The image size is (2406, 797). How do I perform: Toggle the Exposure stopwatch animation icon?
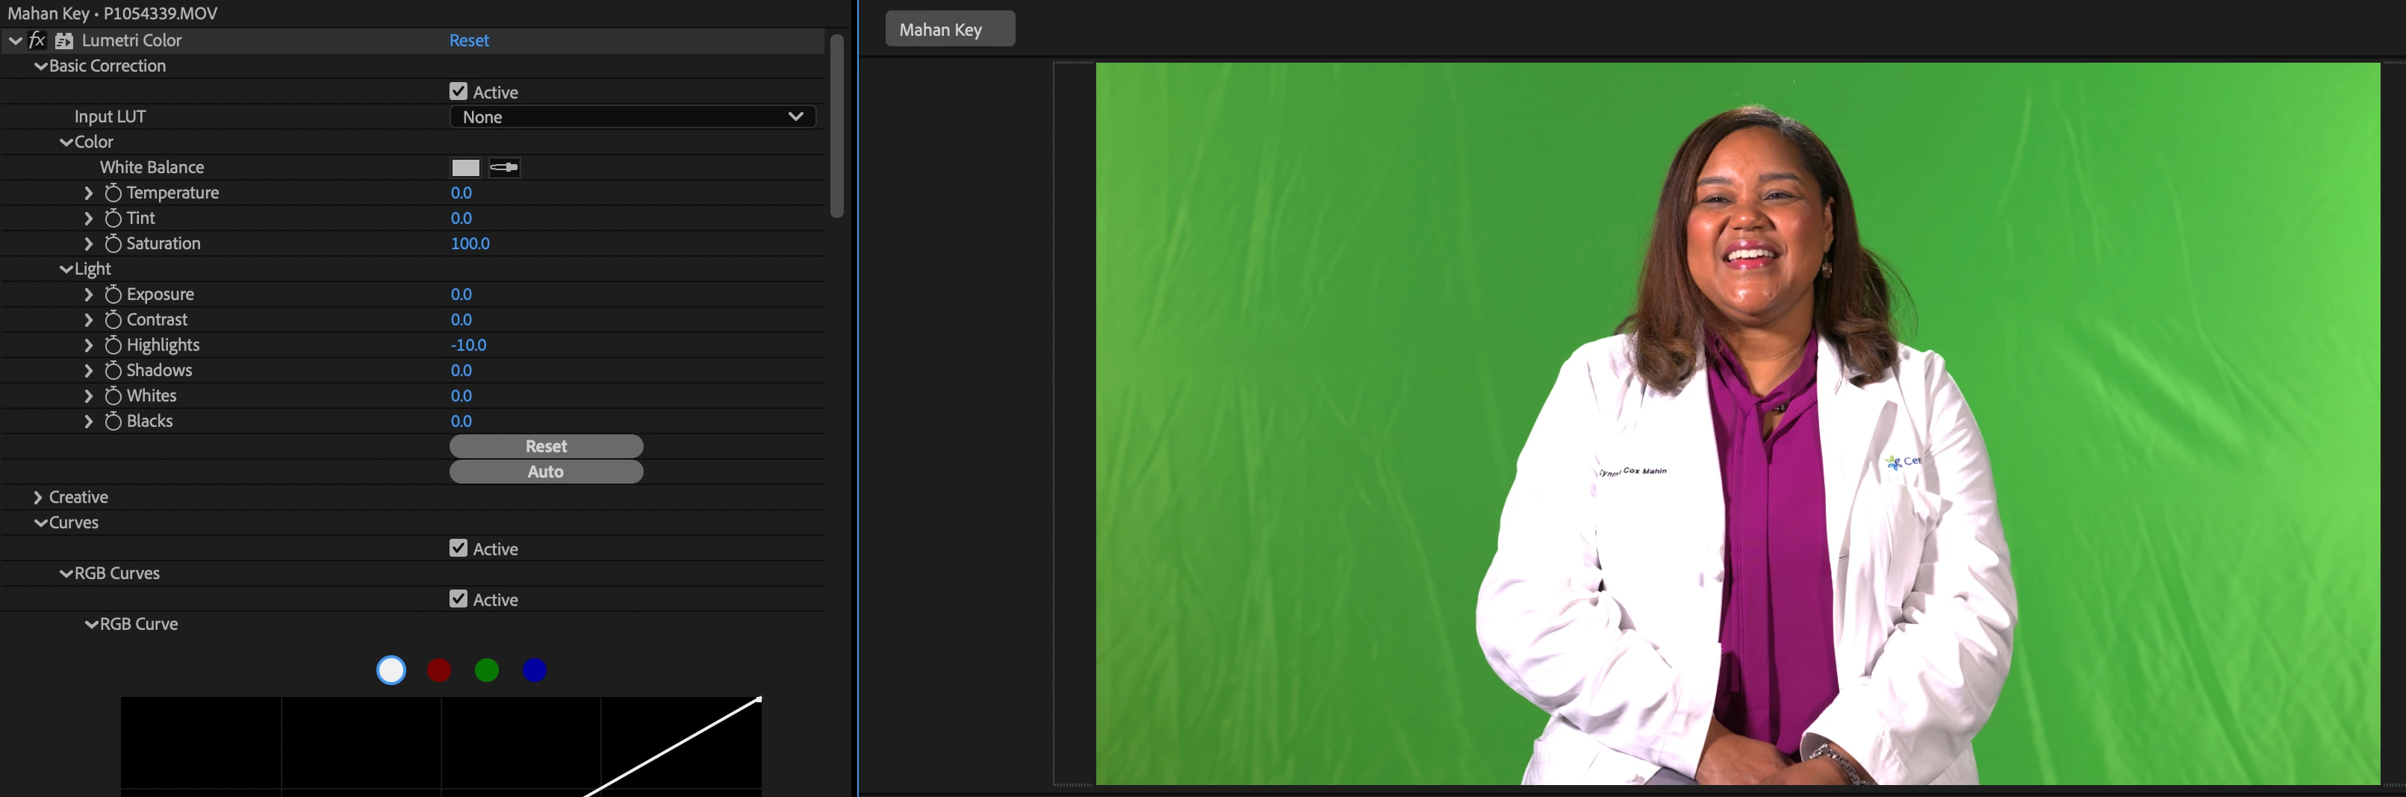[113, 294]
